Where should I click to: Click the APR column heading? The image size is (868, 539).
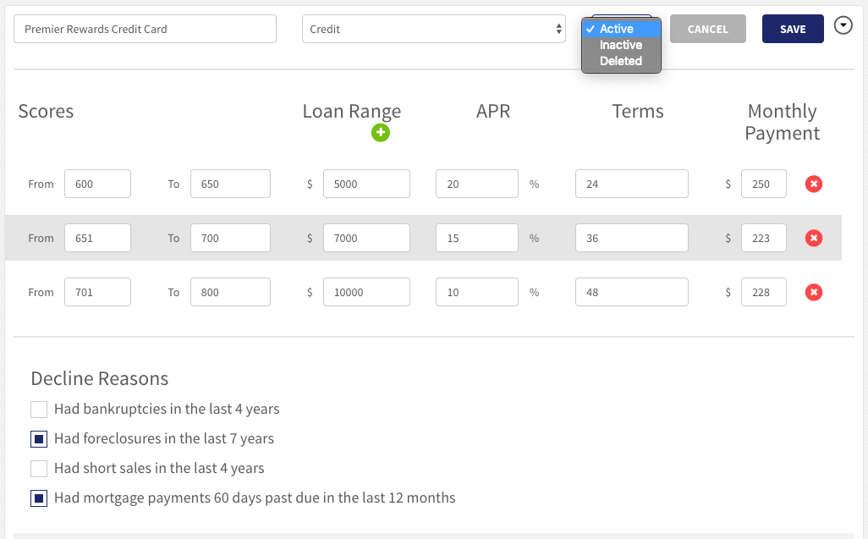(493, 111)
